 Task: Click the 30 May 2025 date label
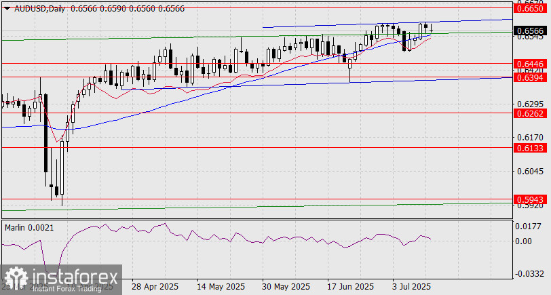285,287
